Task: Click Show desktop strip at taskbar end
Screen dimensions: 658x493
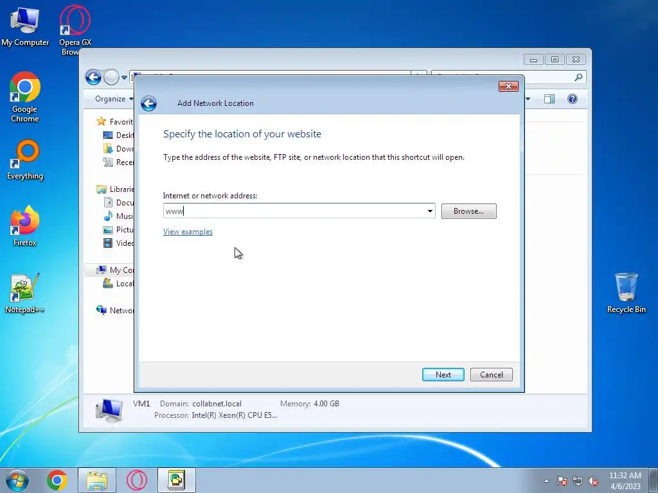Action: 654,480
